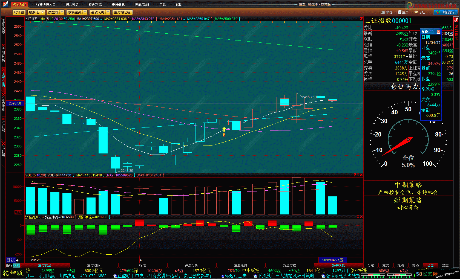460x279 pixels.
Task: Close the 大盘分析 side tab
Action: tap(3, 45)
